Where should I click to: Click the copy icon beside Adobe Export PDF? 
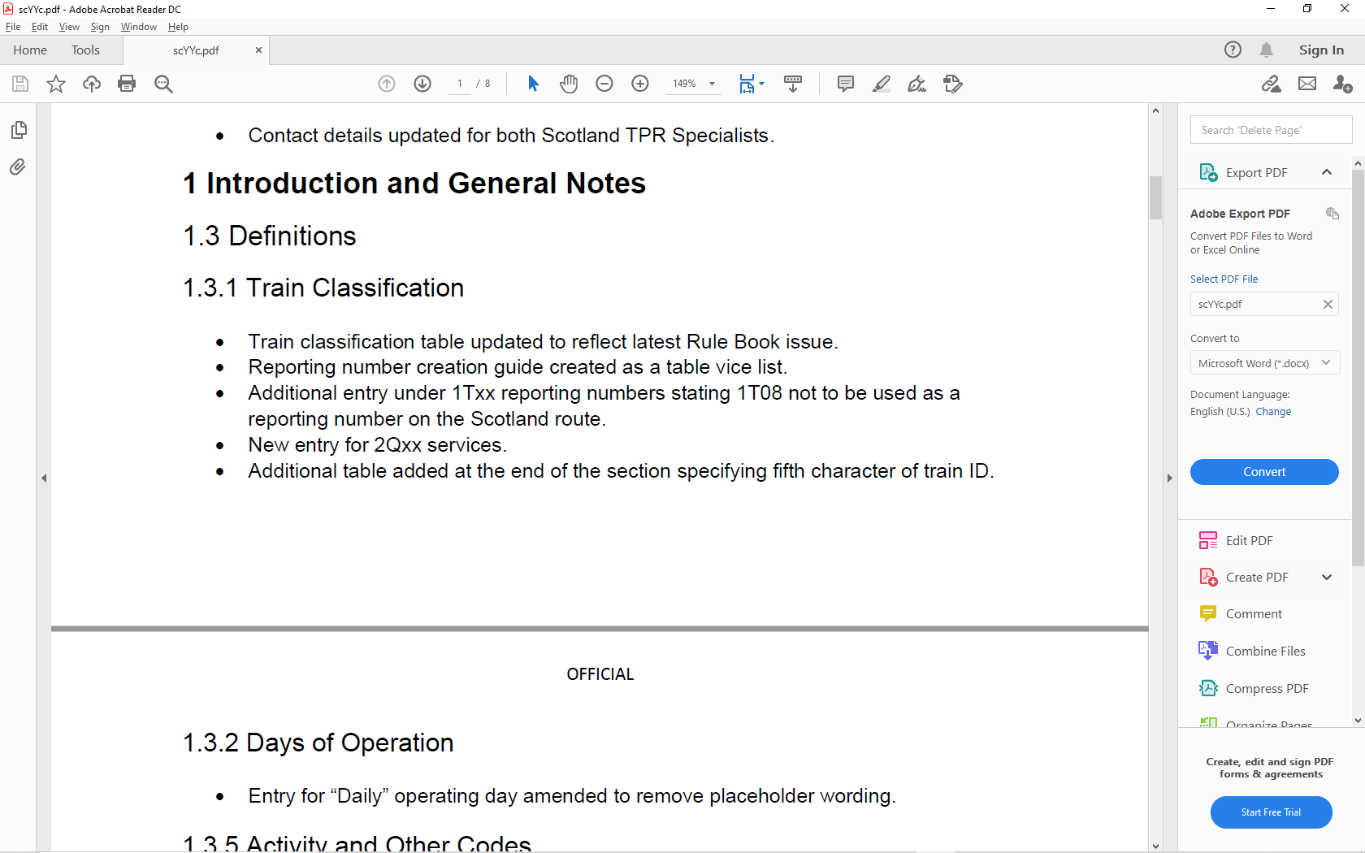click(1332, 214)
